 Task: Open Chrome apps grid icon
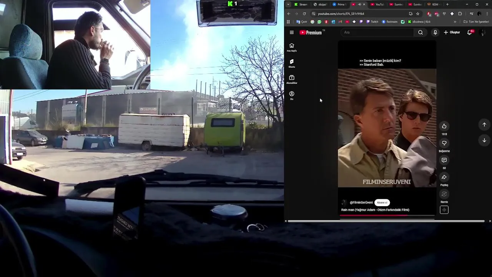(x=288, y=22)
